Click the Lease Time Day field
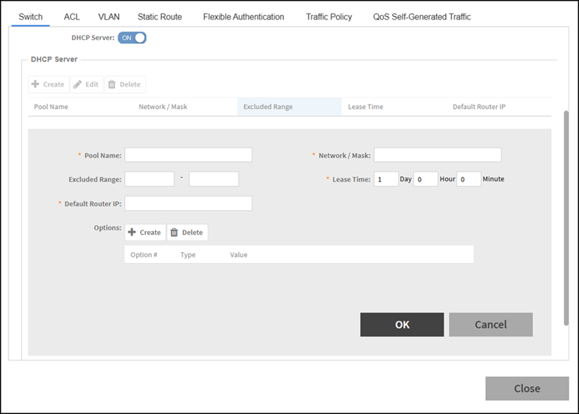This screenshot has width=579, height=414. (x=386, y=179)
